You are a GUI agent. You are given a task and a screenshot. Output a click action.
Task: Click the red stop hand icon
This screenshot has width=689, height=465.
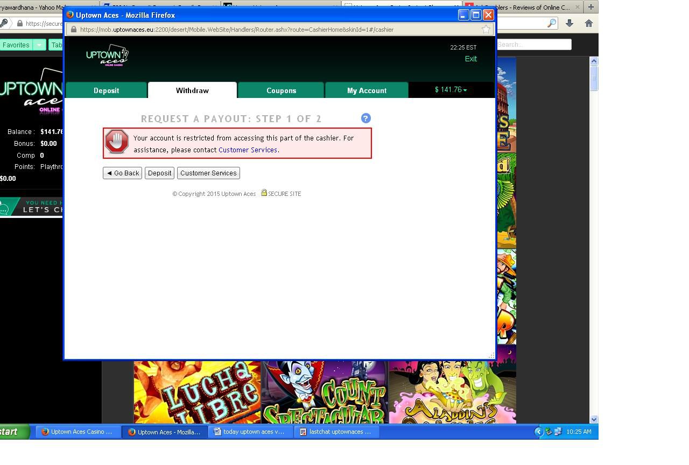(x=117, y=142)
